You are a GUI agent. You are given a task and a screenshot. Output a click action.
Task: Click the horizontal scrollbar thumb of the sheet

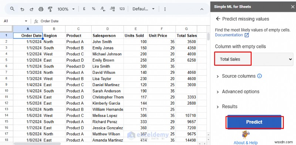point(37,144)
